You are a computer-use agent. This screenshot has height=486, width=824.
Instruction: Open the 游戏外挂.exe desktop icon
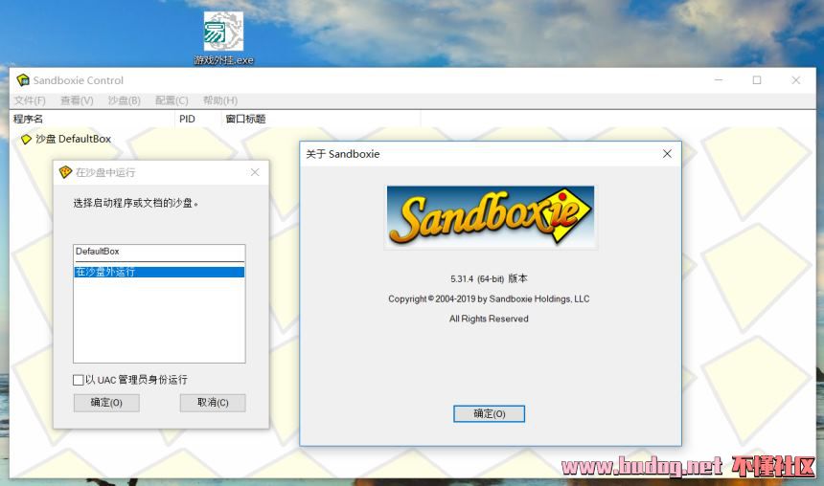coord(223,39)
